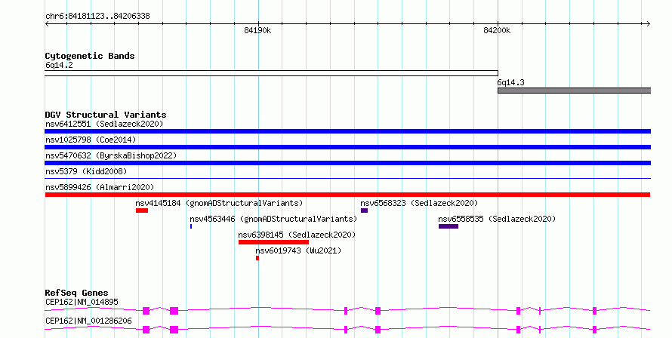Open variant label nsv4563446 (gnomADStructuralVariants)
The height and width of the screenshot is (338, 672).
tap(273, 219)
